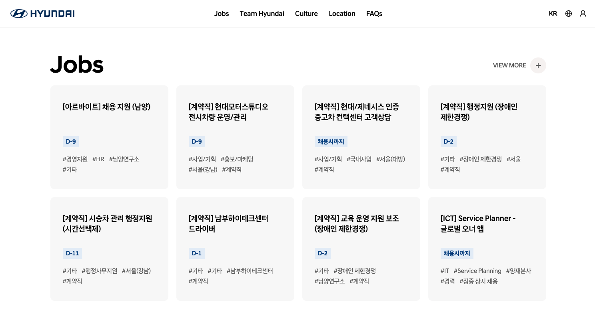The height and width of the screenshot is (314, 595).
Task: Click the #홍보/마케팅 tag
Action: coord(237,159)
